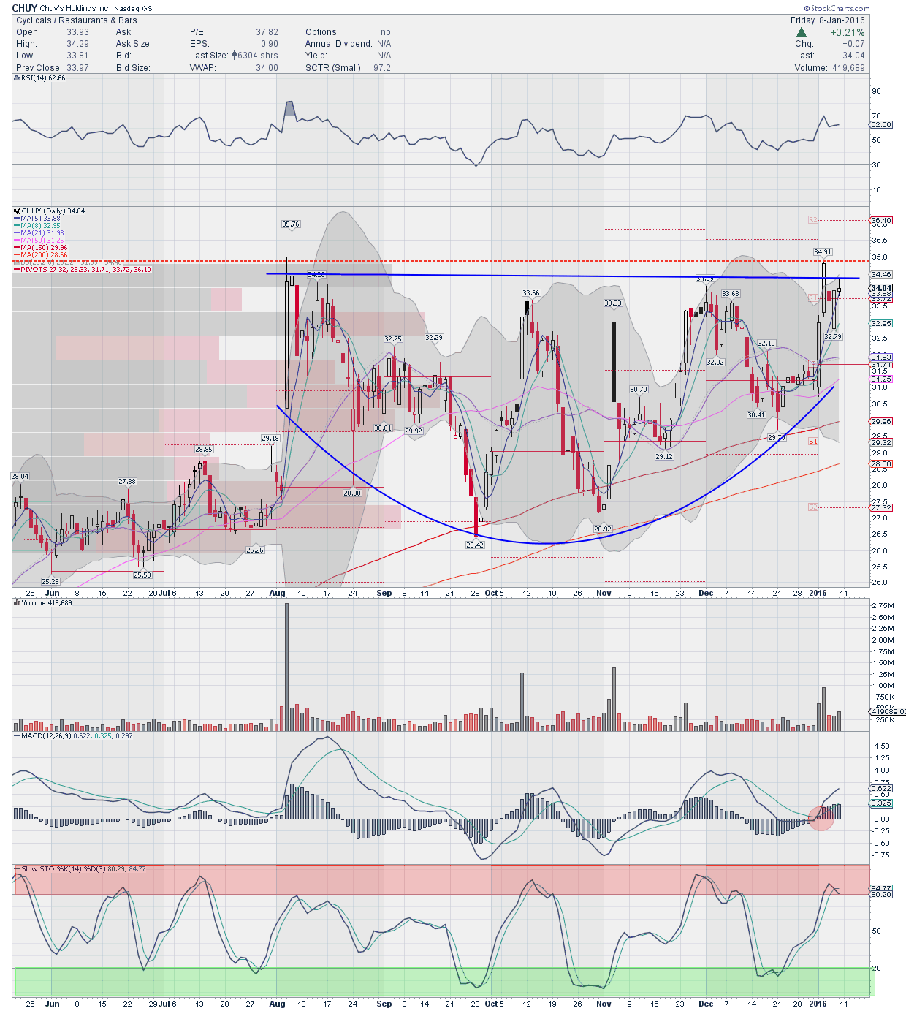Click the blue line swatch before MA(5)
Image resolution: width=906 pixels, height=1011 pixels.
click(x=16, y=219)
